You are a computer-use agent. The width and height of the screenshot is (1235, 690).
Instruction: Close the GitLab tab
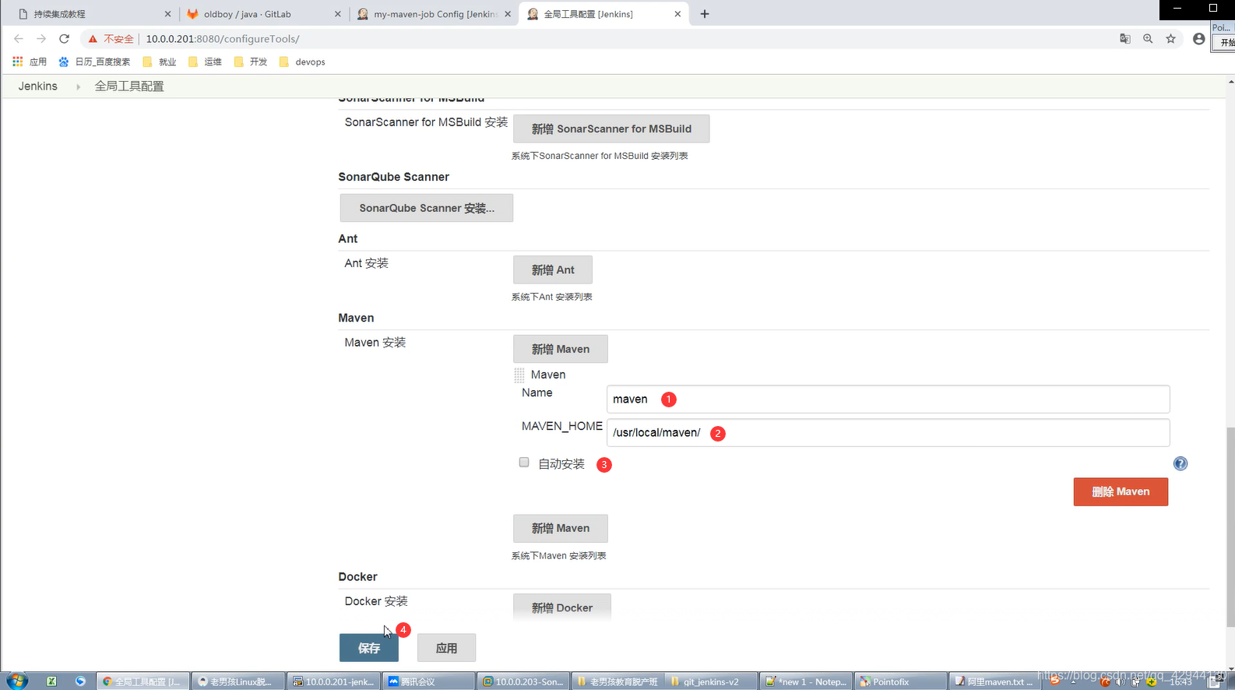point(337,14)
